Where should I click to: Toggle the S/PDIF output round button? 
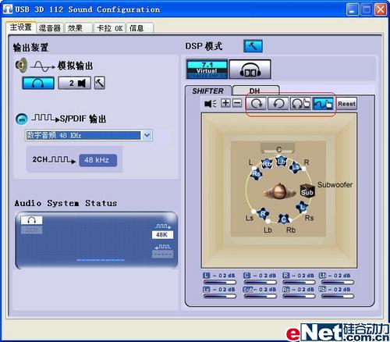point(22,119)
